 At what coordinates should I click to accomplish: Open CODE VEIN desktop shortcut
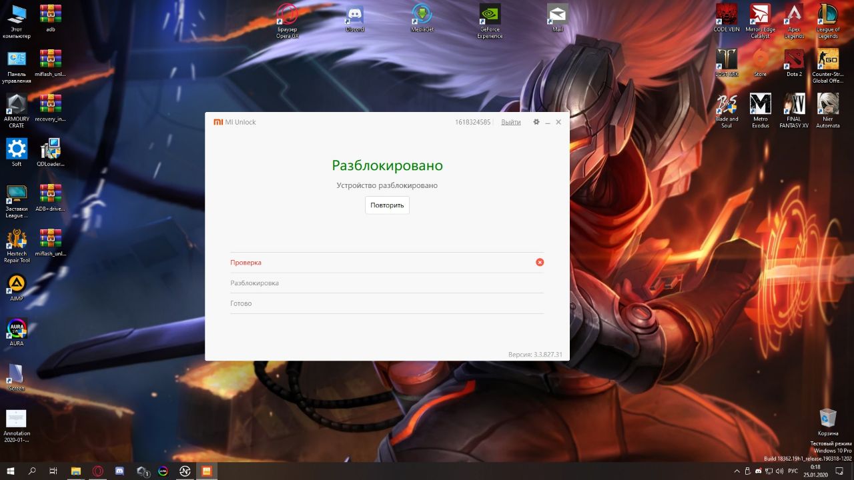coord(726,19)
